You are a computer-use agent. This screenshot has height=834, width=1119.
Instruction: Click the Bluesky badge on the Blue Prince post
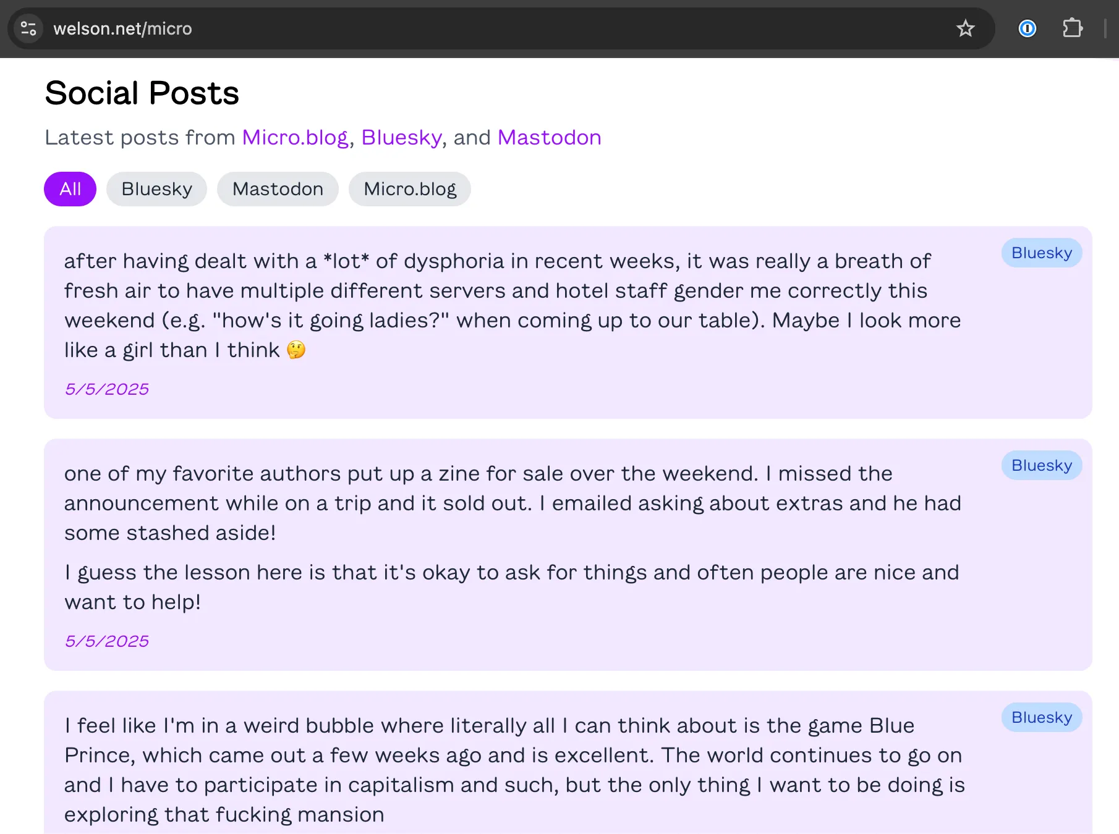tap(1041, 717)
